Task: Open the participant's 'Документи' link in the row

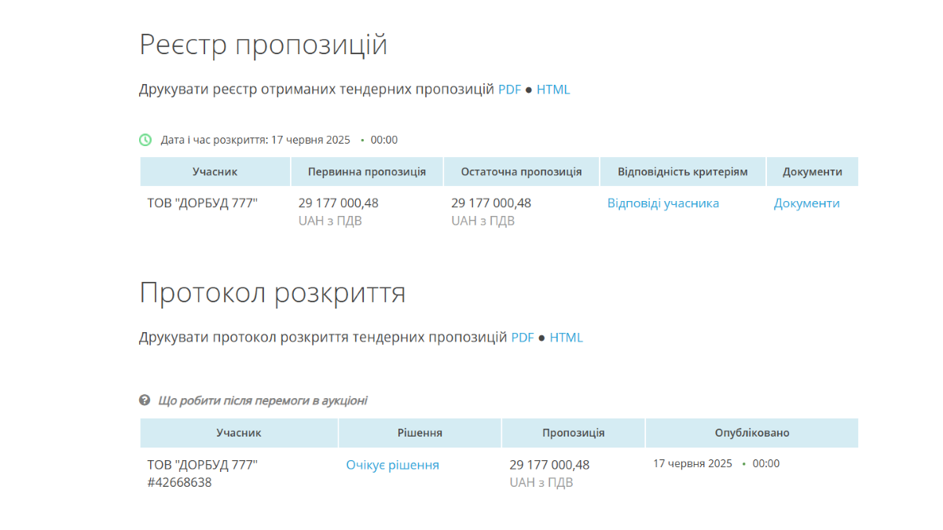Action: click(806, 203)
